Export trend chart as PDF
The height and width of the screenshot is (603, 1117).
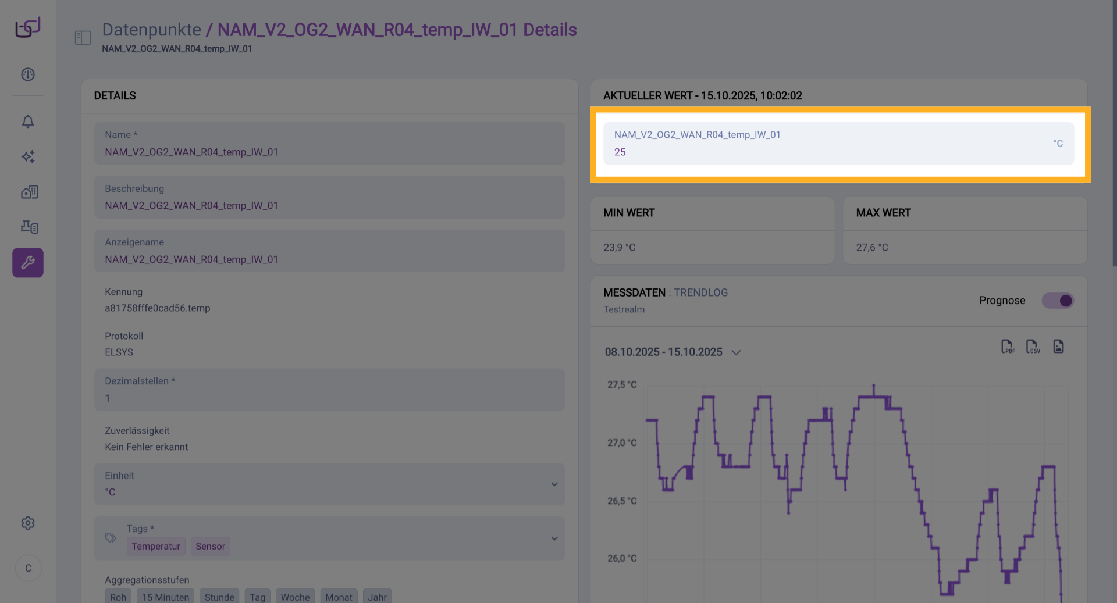[1007, 347]
